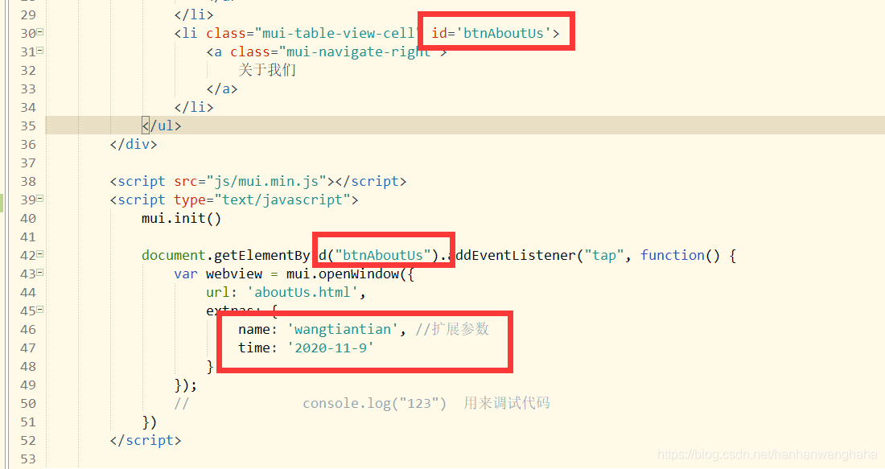The height and width of the screenshot is (469, 885).
Task: Click line number 50 in the gutter
Action: 28,404
